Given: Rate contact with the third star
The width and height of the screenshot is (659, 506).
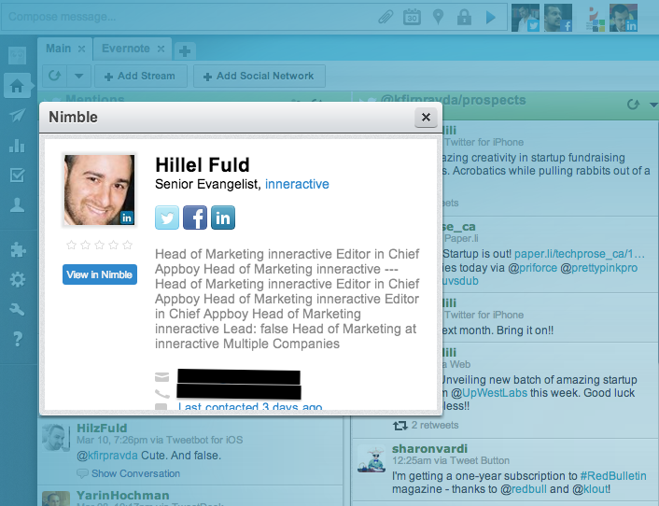Looking at the screenshot, I should point(99,245).
